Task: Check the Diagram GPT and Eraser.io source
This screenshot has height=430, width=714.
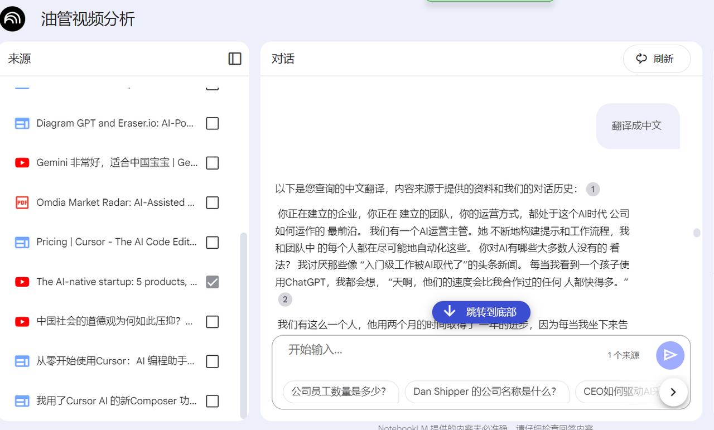Action: tap(212, 123)
